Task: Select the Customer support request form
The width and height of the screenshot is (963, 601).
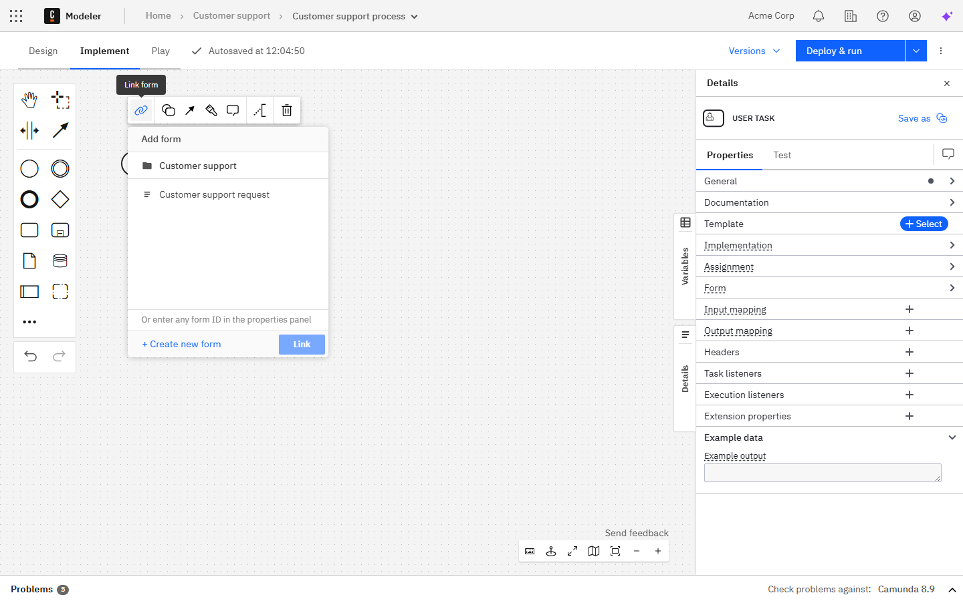Action: [214, 194]
